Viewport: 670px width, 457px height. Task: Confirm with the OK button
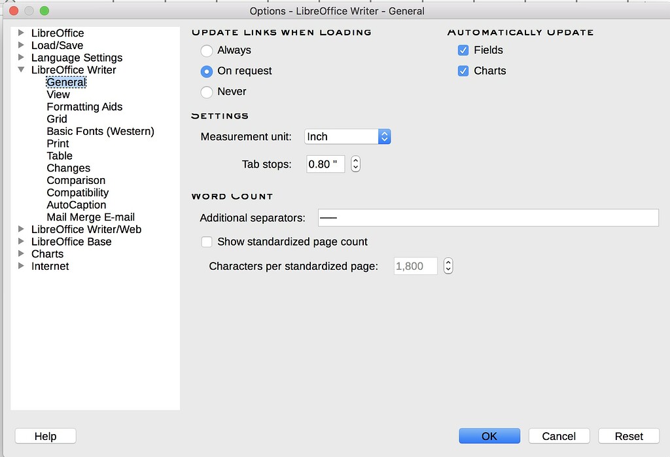[x=489, y=436]
